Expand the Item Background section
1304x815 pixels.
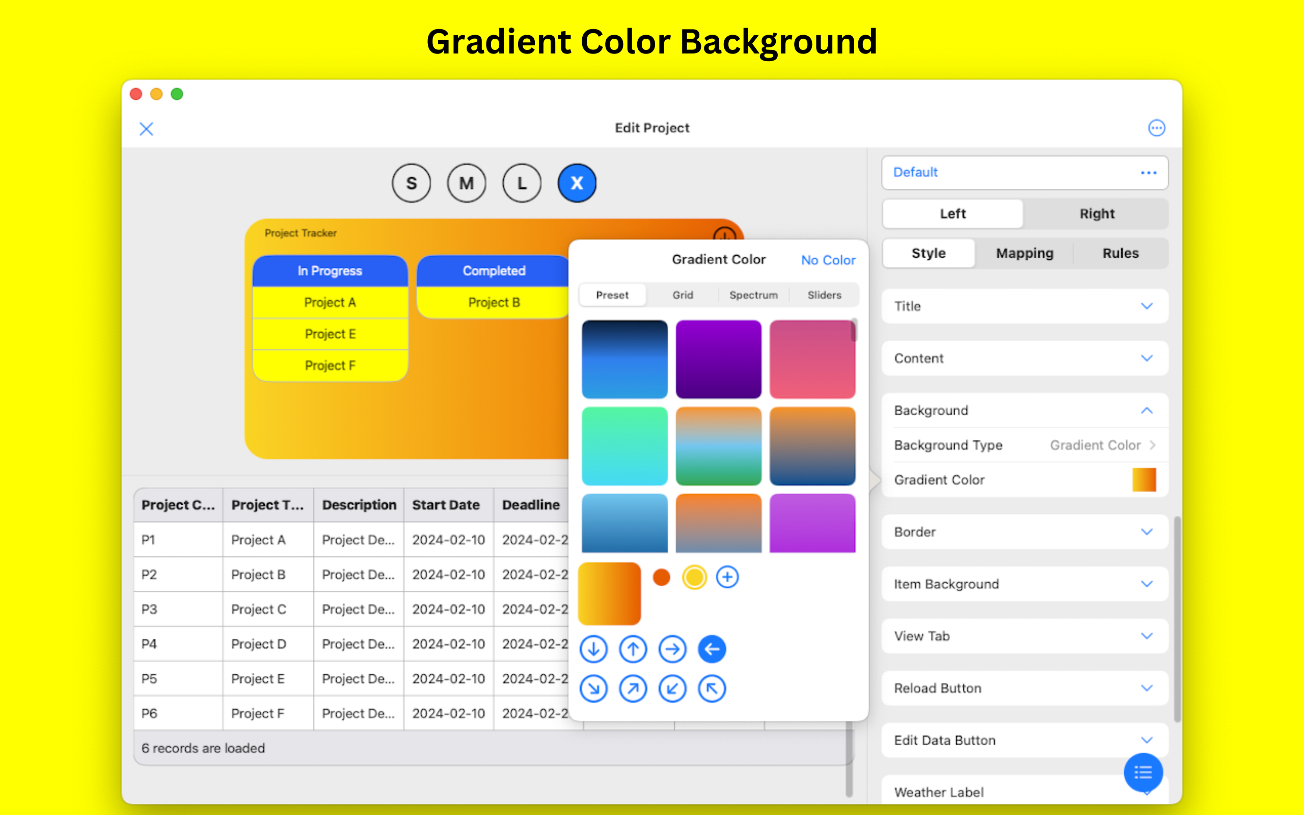click(x=1025, y=584)
